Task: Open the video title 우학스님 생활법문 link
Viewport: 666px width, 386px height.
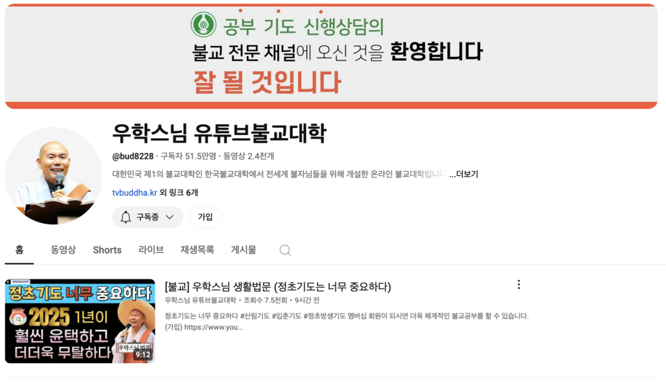Action: click(x=277, y=287)
